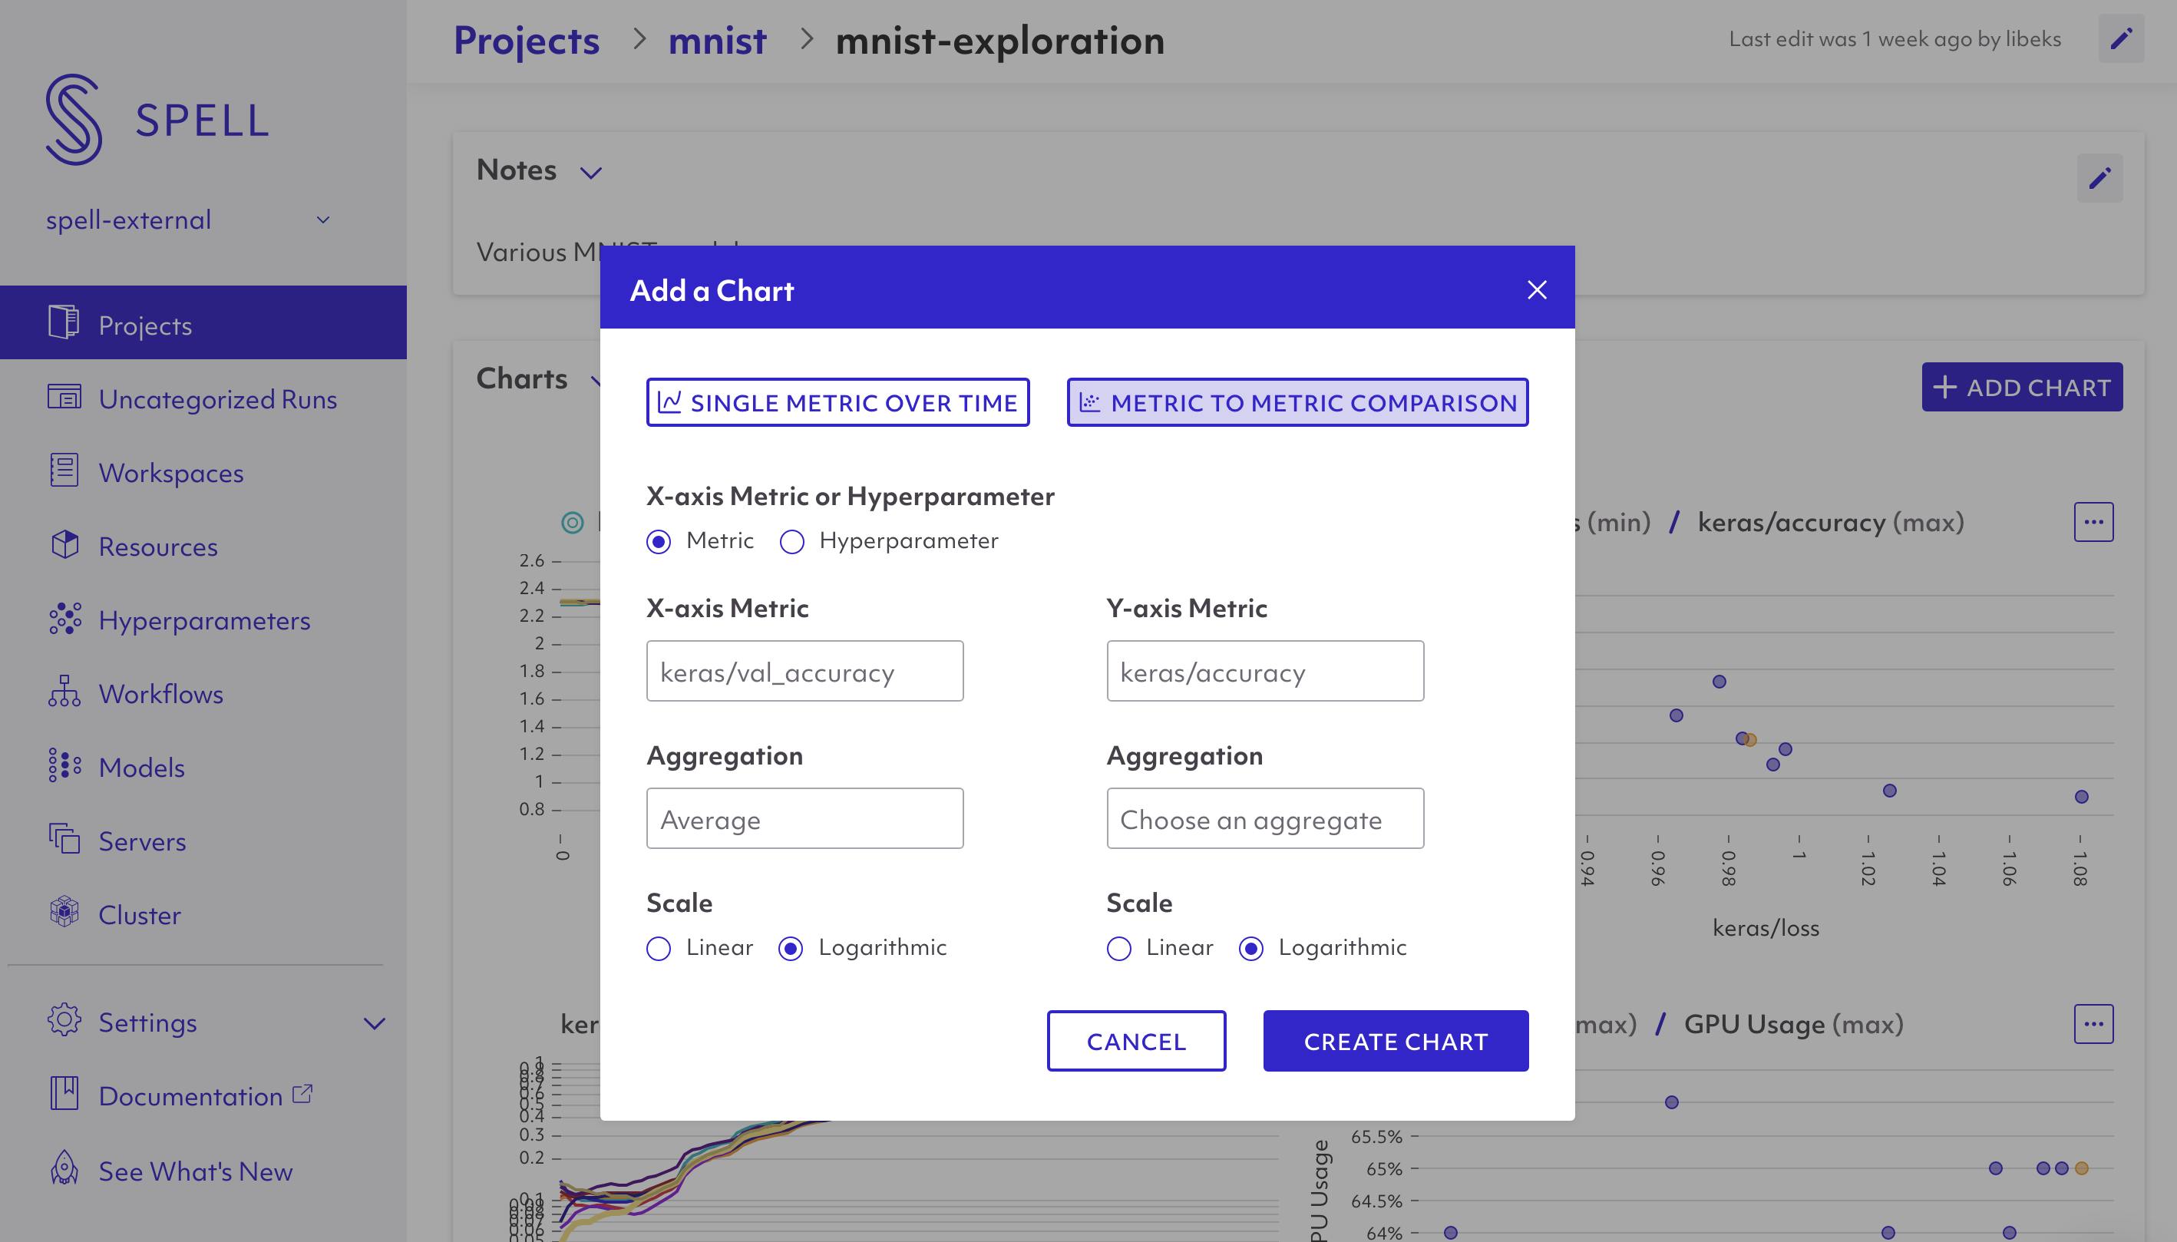Screen dimensions: 2177x1242
Task: Click the Servers stacked-windows icon
Action: [64, 839]
